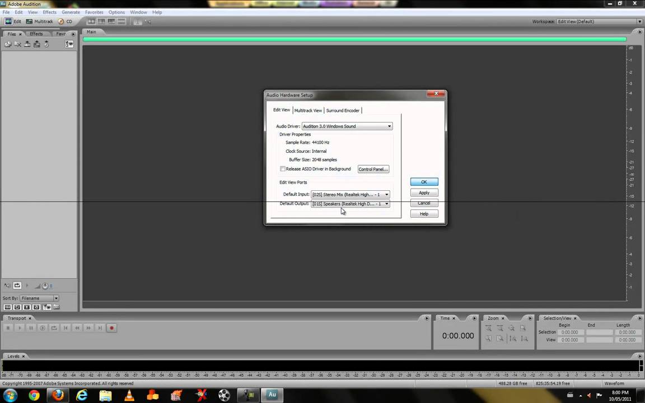Click Play to End circle button in Transport
The image size is (645, 403).
pos(43,328)
